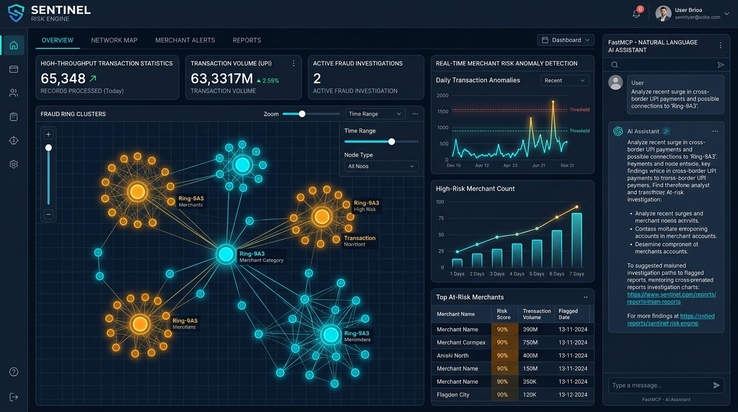The height and width of the screenshot is (412, 738).
Task: Zoom in with the map plus button
Action: 48,134
